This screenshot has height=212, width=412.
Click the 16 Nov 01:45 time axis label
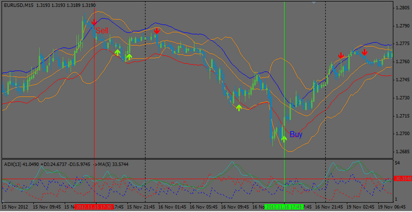(x=173, y=207)
